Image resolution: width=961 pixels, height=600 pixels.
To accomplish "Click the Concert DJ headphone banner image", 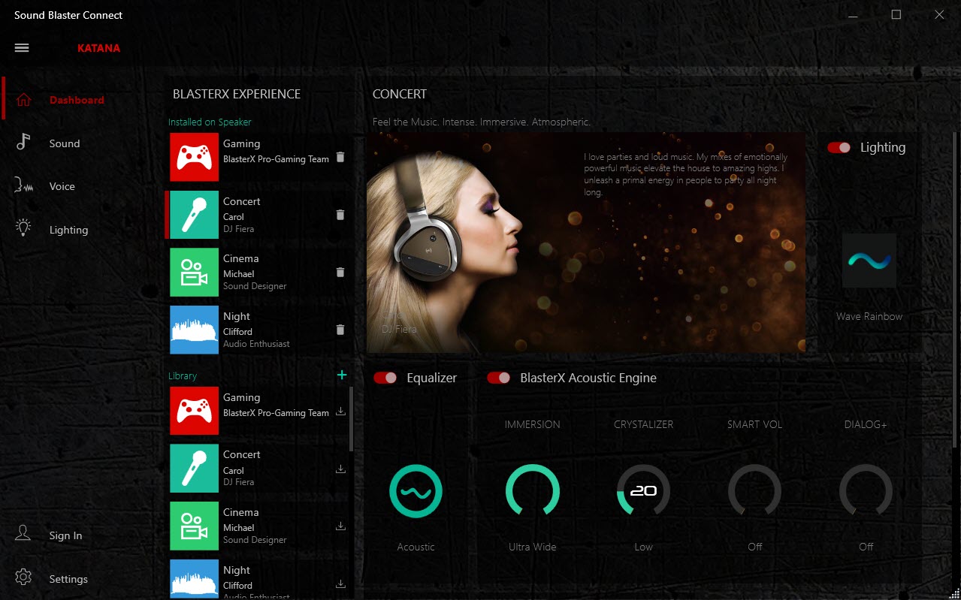I will point(585,243).
